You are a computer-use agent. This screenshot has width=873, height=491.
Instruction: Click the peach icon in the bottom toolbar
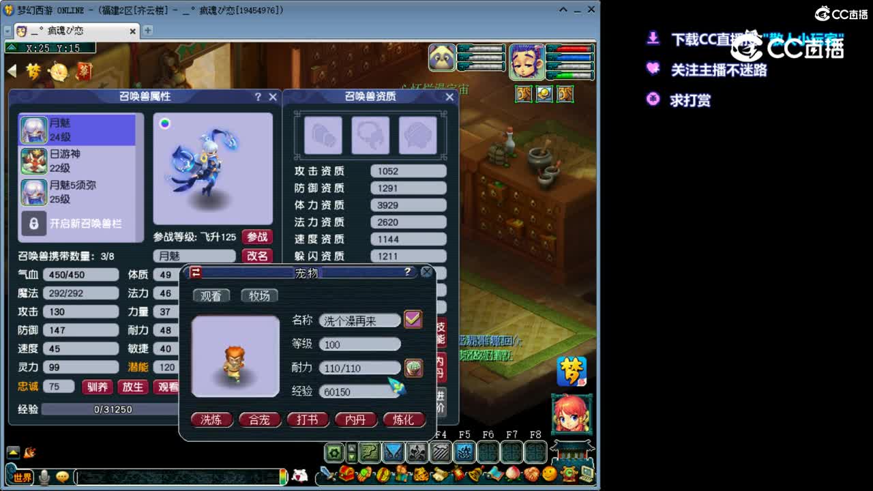513,475
